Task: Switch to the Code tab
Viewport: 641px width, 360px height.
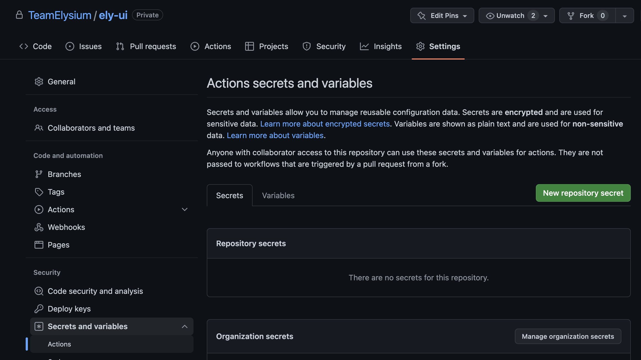Action: coord(35,46)
